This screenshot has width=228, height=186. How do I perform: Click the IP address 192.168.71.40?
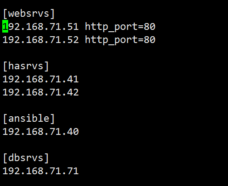click(x=40, y=132)
